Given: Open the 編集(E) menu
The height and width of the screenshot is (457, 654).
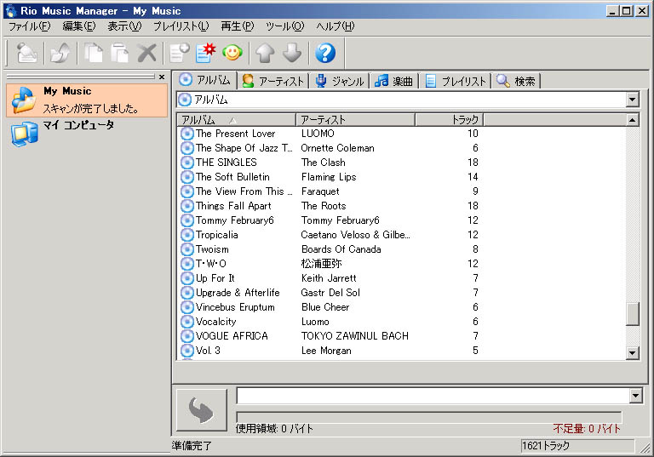Looking at the screenshot, I should click(79, 26).
